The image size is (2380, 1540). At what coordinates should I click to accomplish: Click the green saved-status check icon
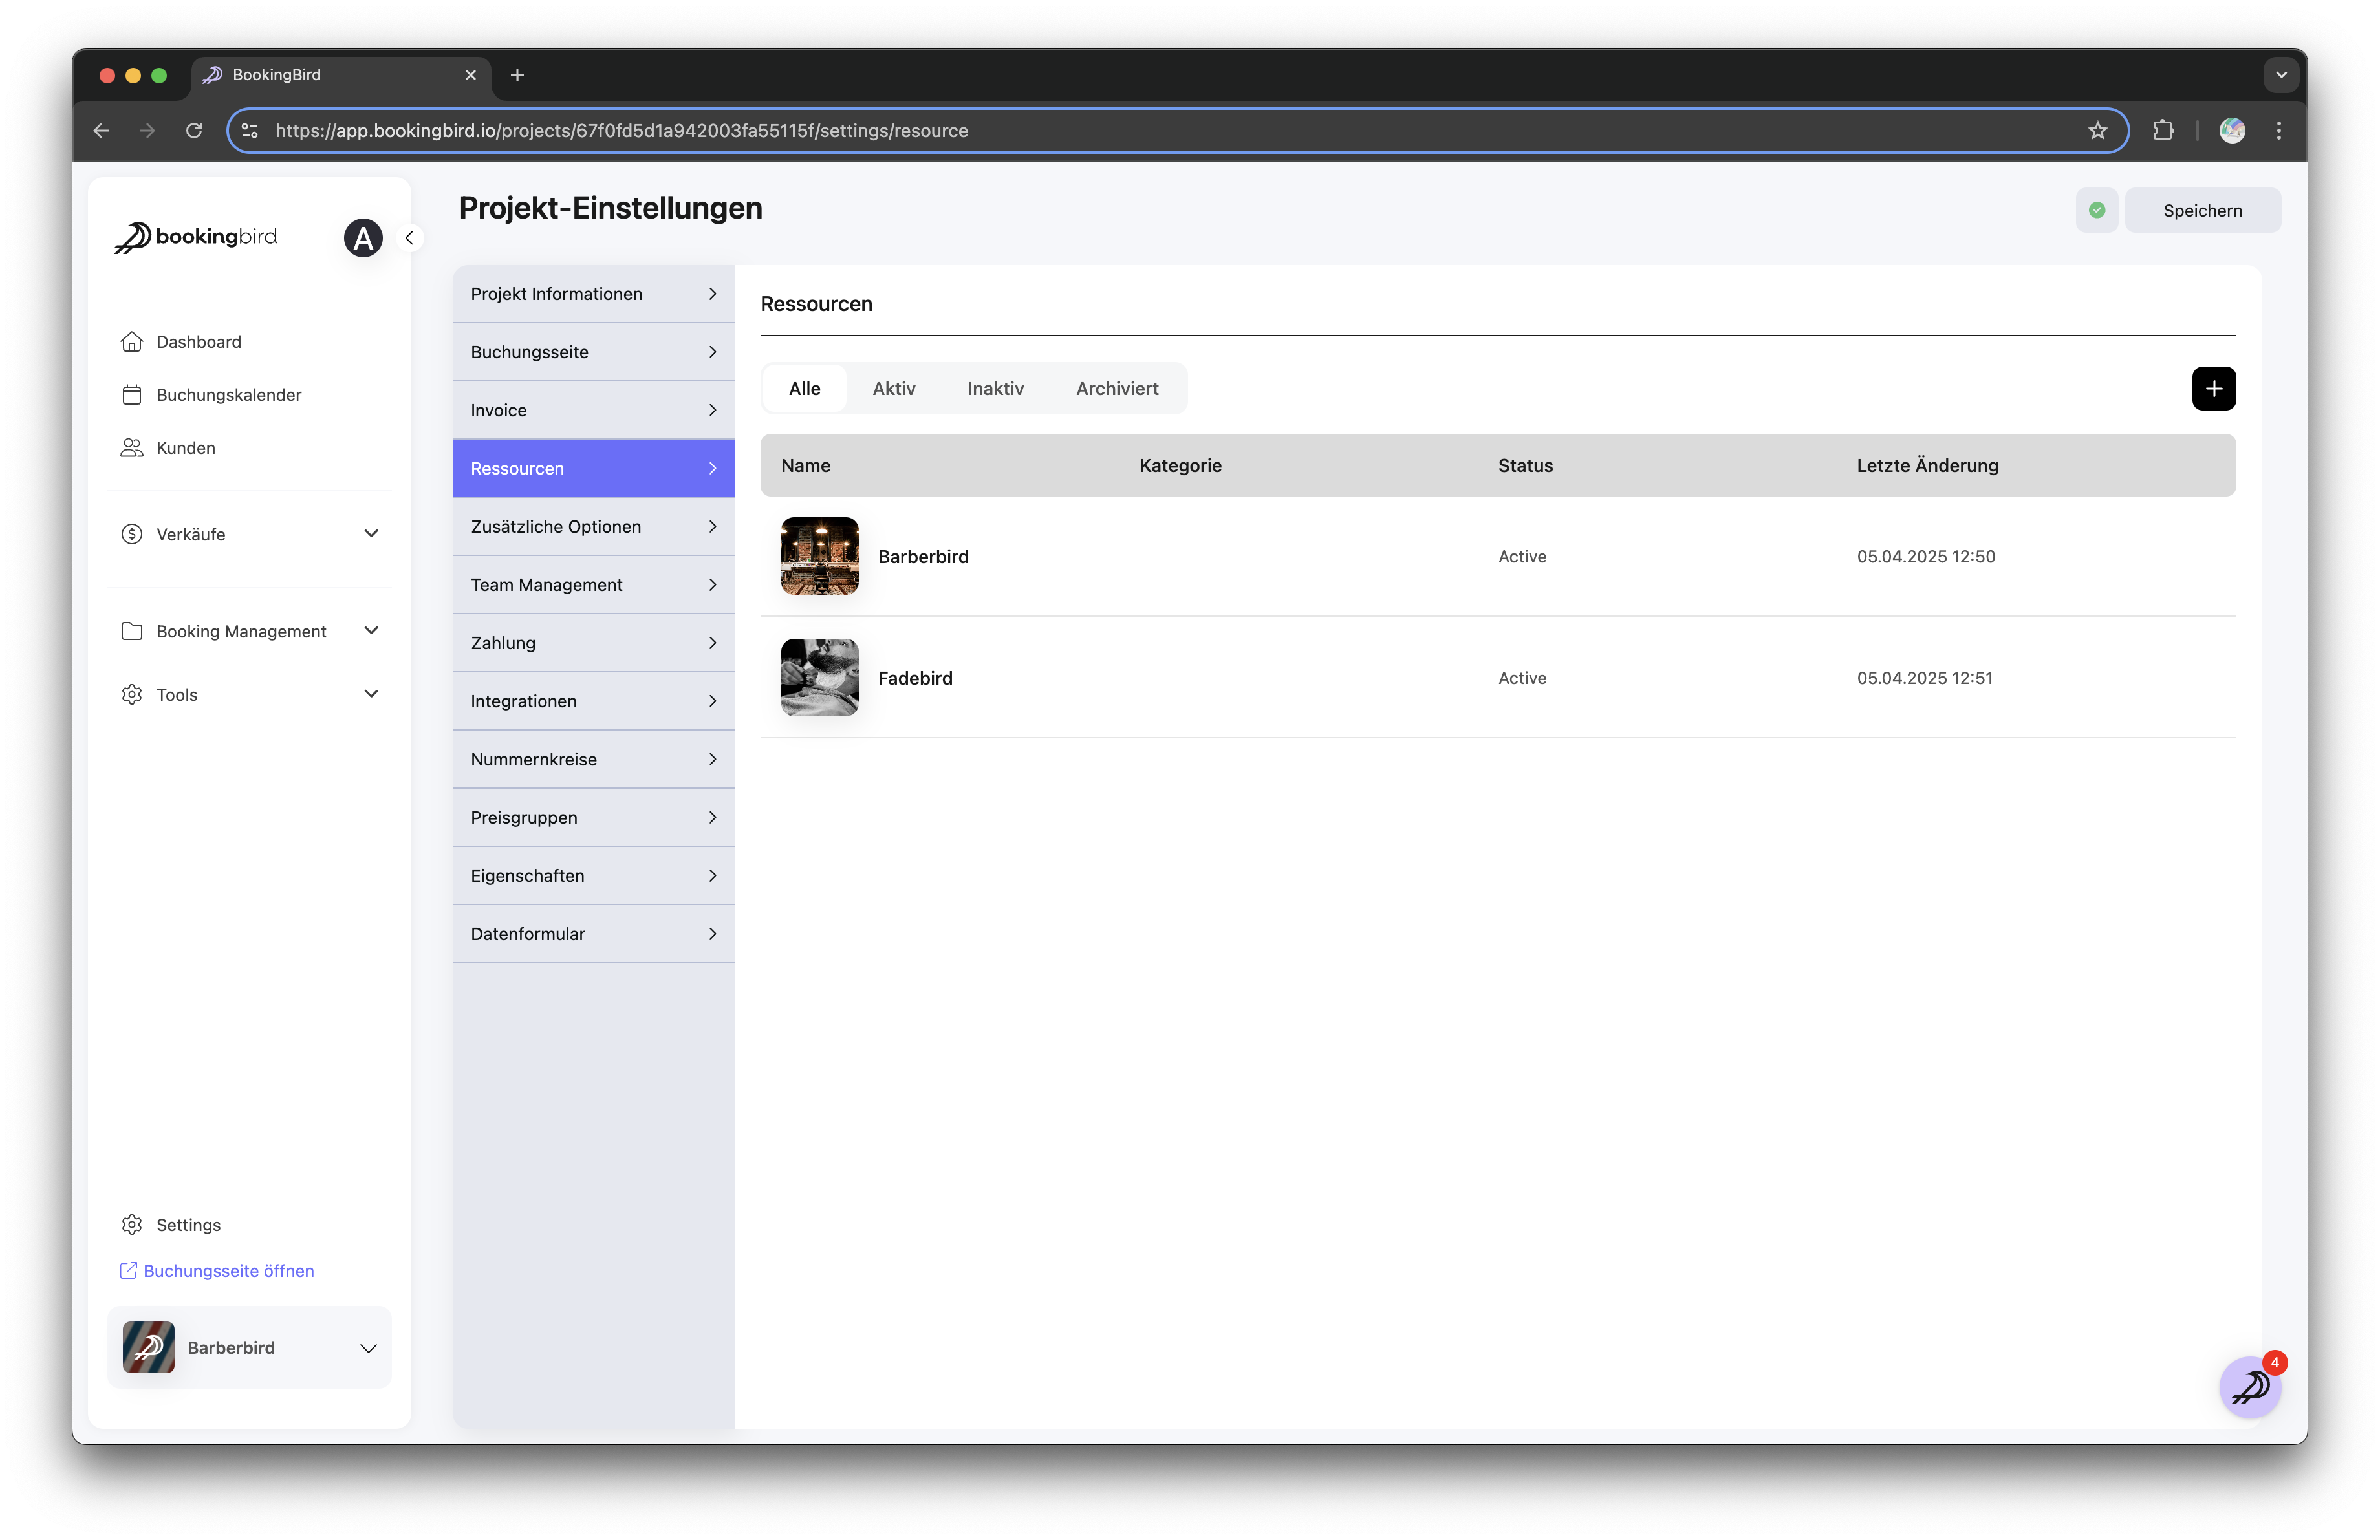click(2096, 210)
